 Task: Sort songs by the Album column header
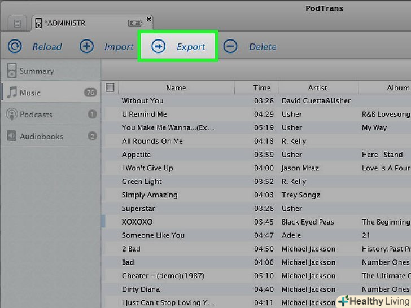tap(397, 88)
